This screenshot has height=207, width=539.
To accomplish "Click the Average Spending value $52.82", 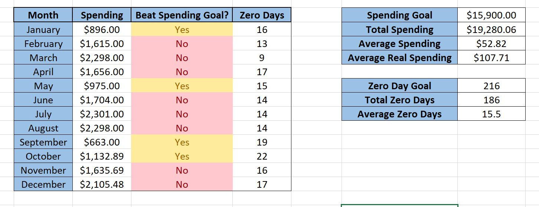I will (491, 44).
